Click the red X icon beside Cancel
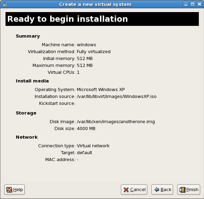This screenshot has width=204, height=199. pos(126,190)
